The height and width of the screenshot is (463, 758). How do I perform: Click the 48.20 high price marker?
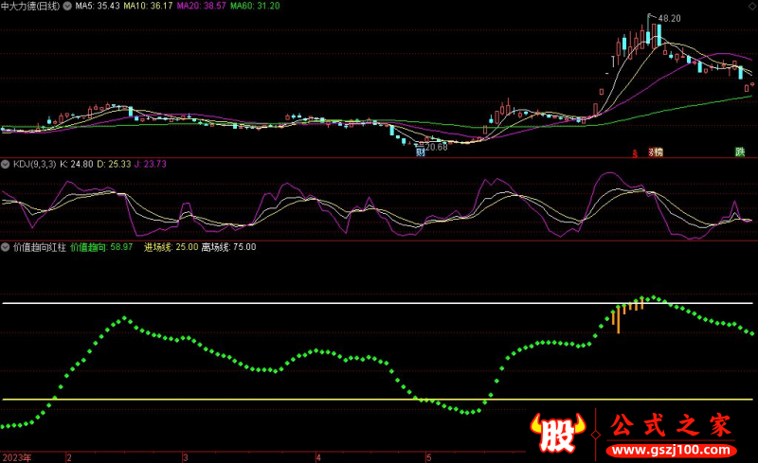pos(670,18)
